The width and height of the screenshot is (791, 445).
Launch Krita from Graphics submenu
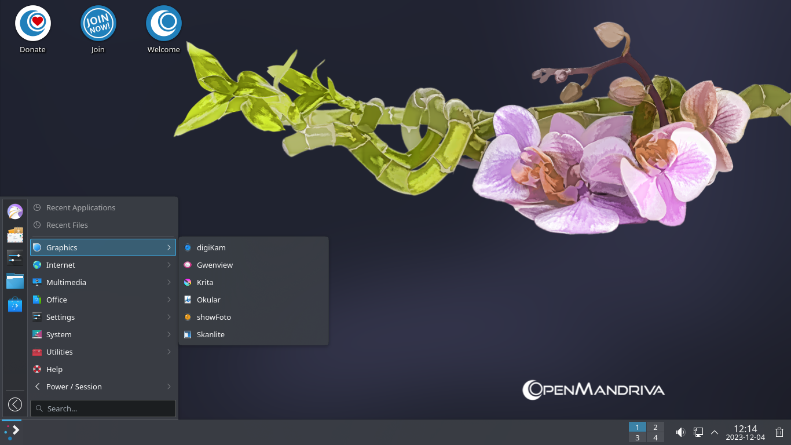254,282
